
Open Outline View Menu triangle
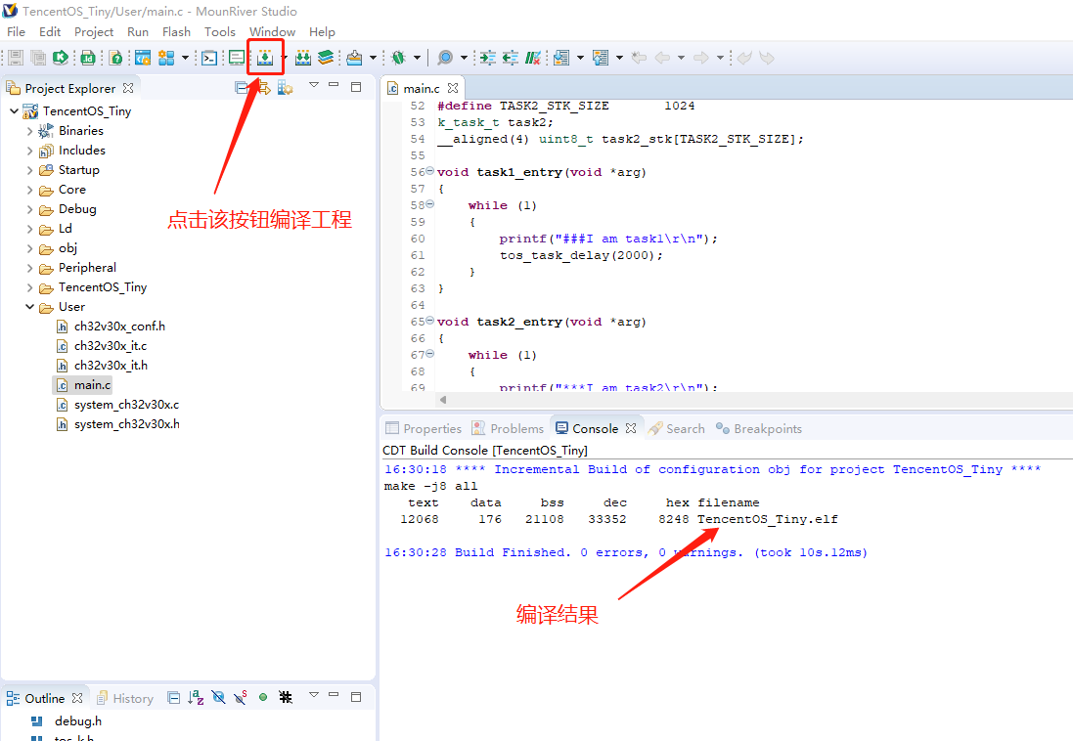[314, 694]
